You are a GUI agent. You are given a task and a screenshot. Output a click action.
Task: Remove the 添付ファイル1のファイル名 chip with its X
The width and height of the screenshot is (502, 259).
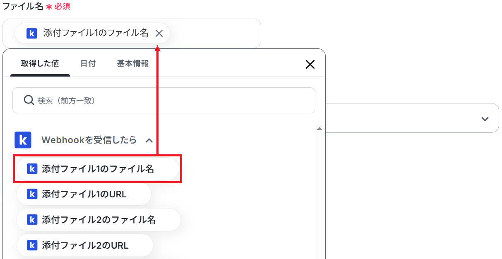click(159, 34)
